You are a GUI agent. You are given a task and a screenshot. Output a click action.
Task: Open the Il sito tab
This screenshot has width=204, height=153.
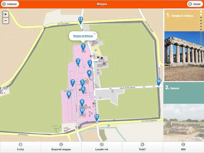(20, 147)
